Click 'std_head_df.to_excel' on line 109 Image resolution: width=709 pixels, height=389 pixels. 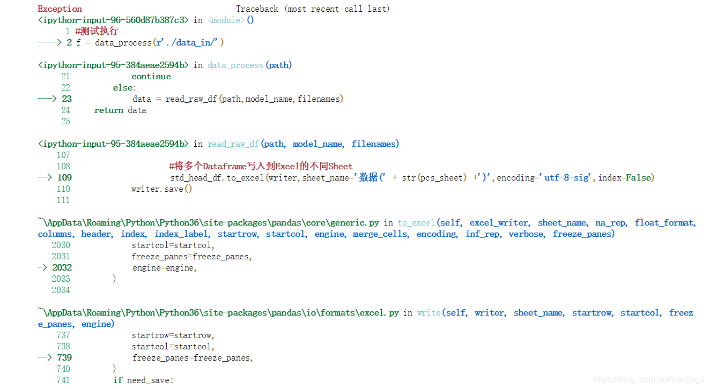tap(217, 177)
